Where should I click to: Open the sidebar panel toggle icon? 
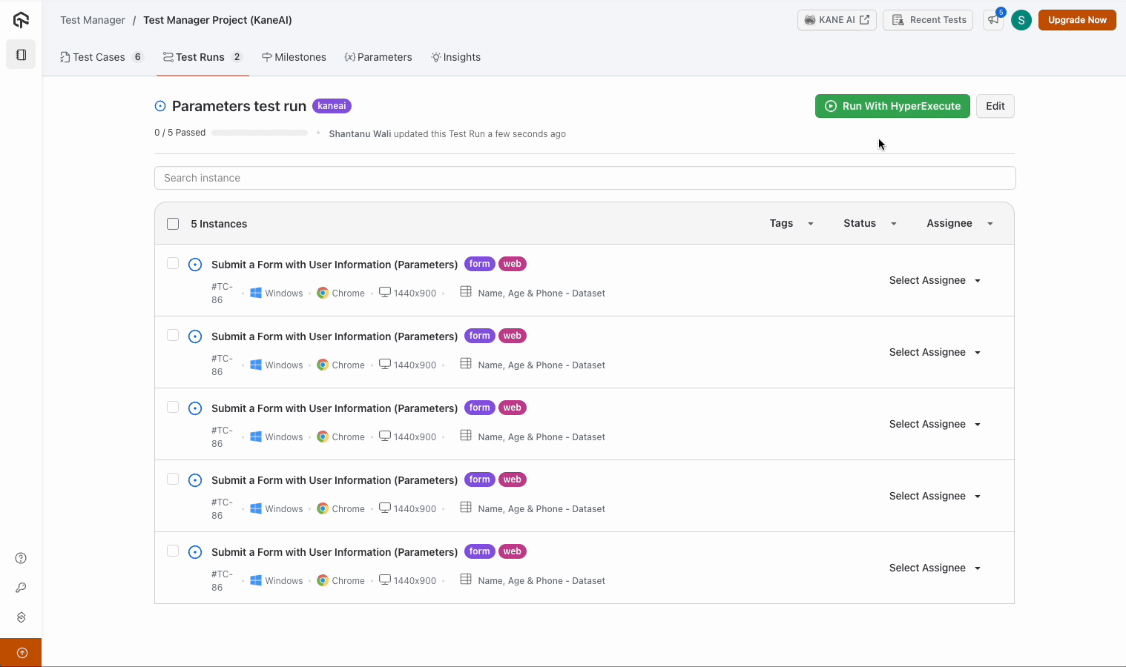pyautogui.click(x=21, y=55)
